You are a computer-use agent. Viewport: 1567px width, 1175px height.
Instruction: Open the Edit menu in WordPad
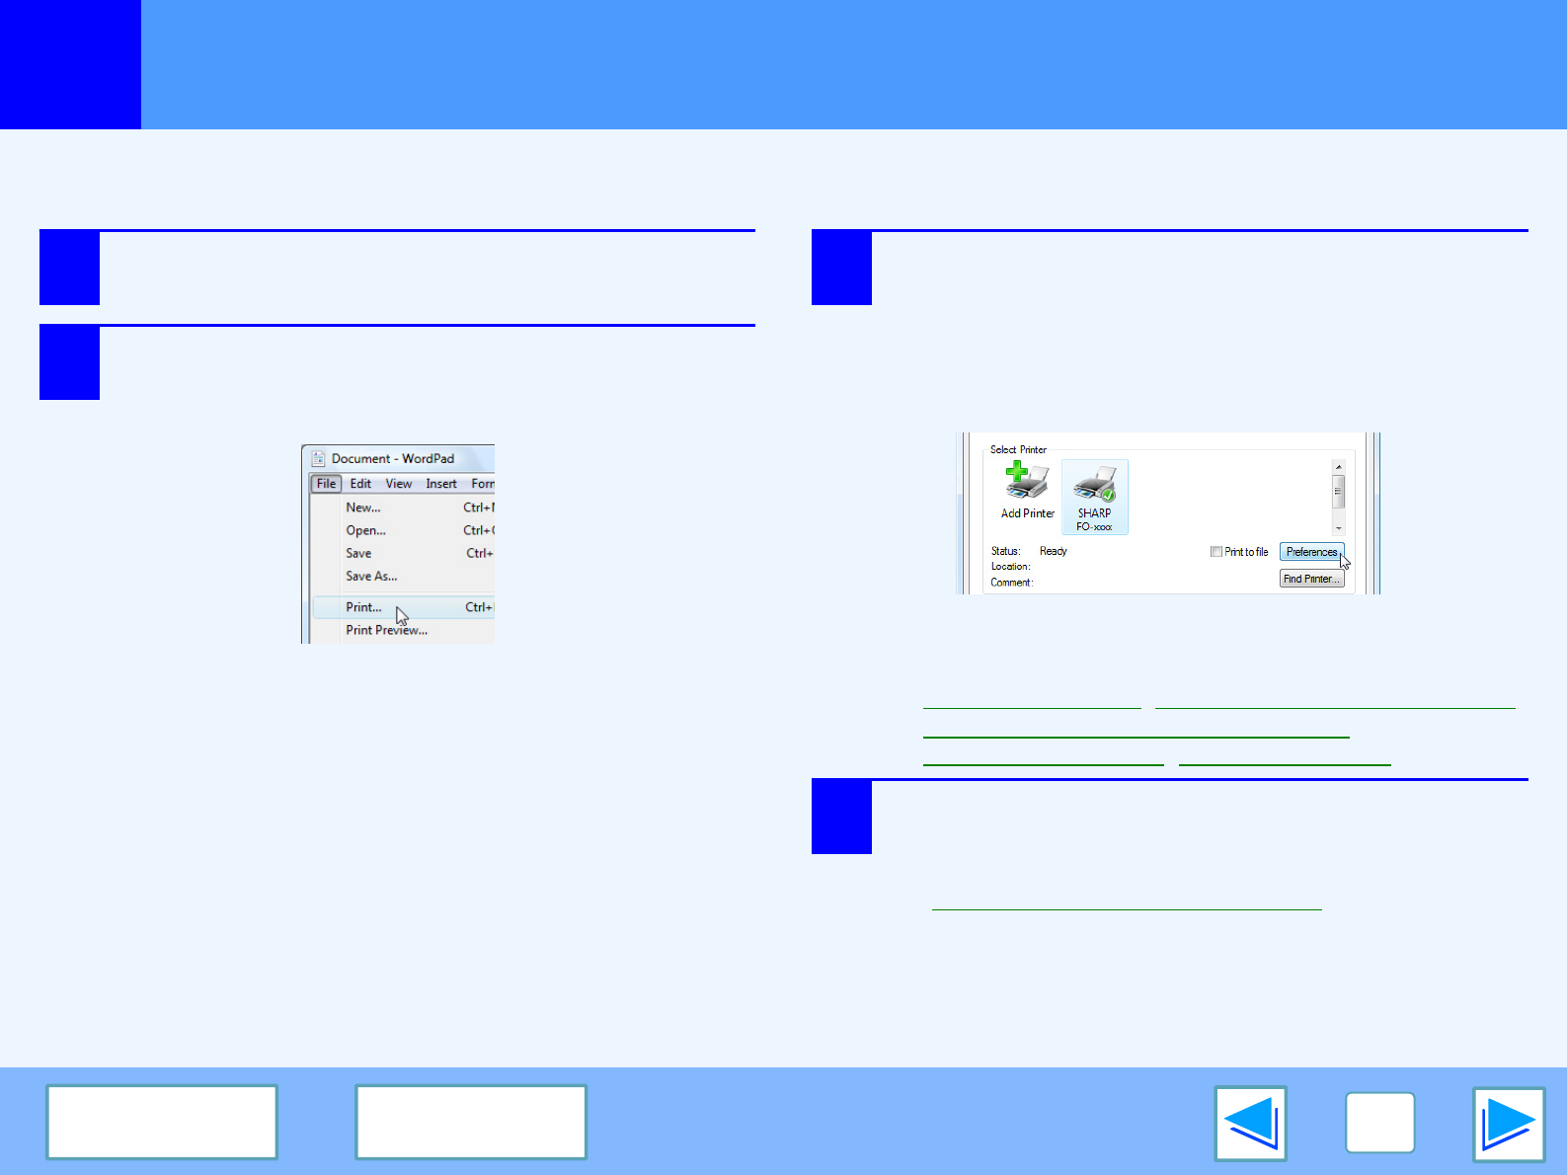(360, 484)
